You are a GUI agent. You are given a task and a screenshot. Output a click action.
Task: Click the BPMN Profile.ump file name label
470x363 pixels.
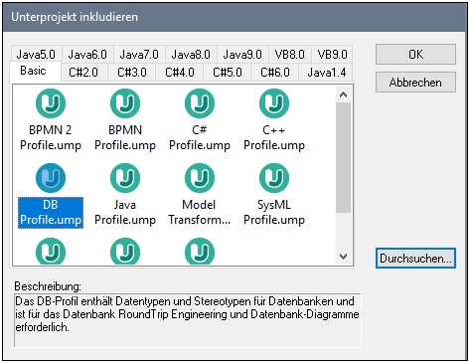pos(125,137)
